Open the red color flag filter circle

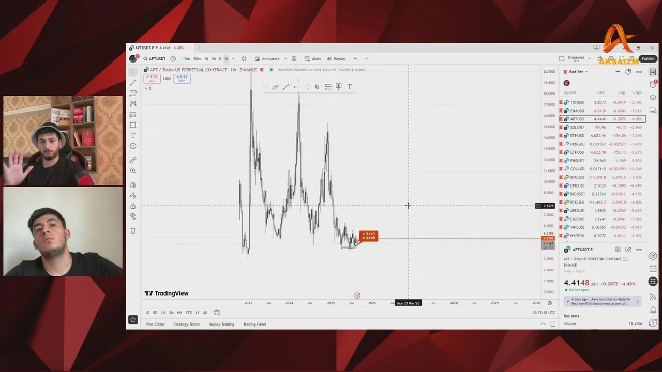point(567,83)
